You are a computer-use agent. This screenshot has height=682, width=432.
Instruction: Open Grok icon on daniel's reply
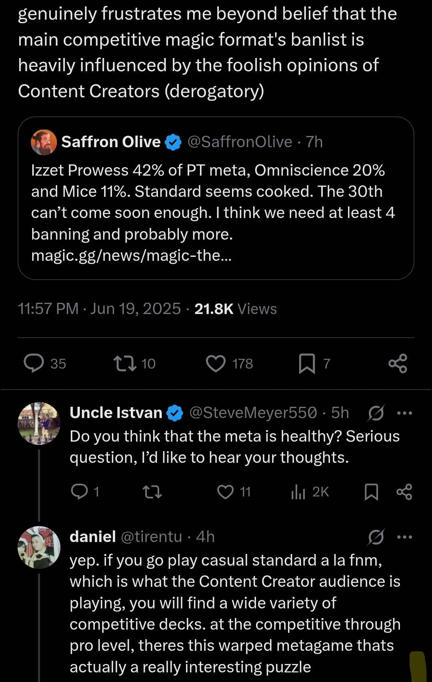[376, 537]
